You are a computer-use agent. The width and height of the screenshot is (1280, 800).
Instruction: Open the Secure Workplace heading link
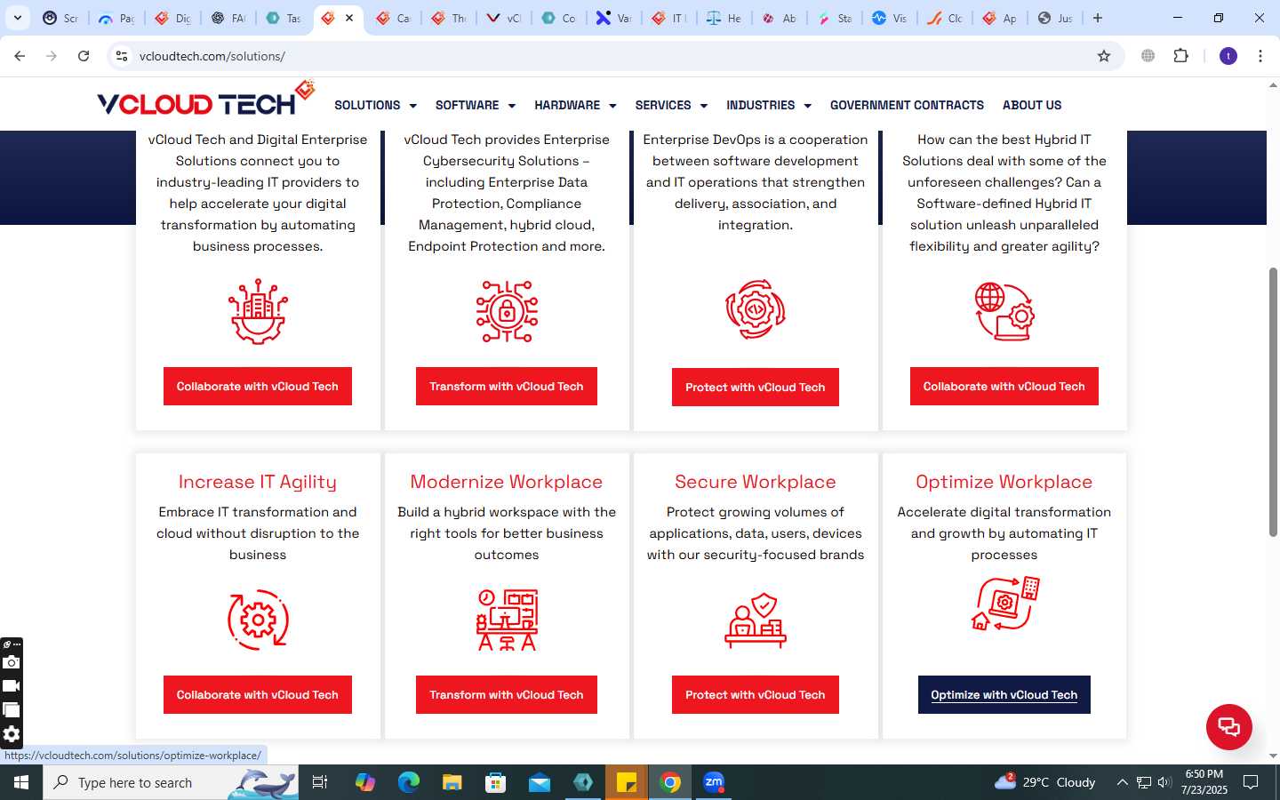click(x=756, y=482)
